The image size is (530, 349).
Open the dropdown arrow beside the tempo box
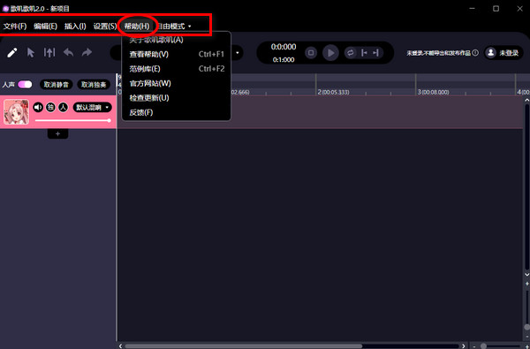point(238,53)
